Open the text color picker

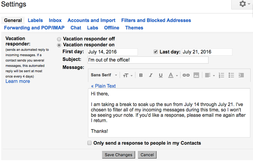click(x=173, y=75)
